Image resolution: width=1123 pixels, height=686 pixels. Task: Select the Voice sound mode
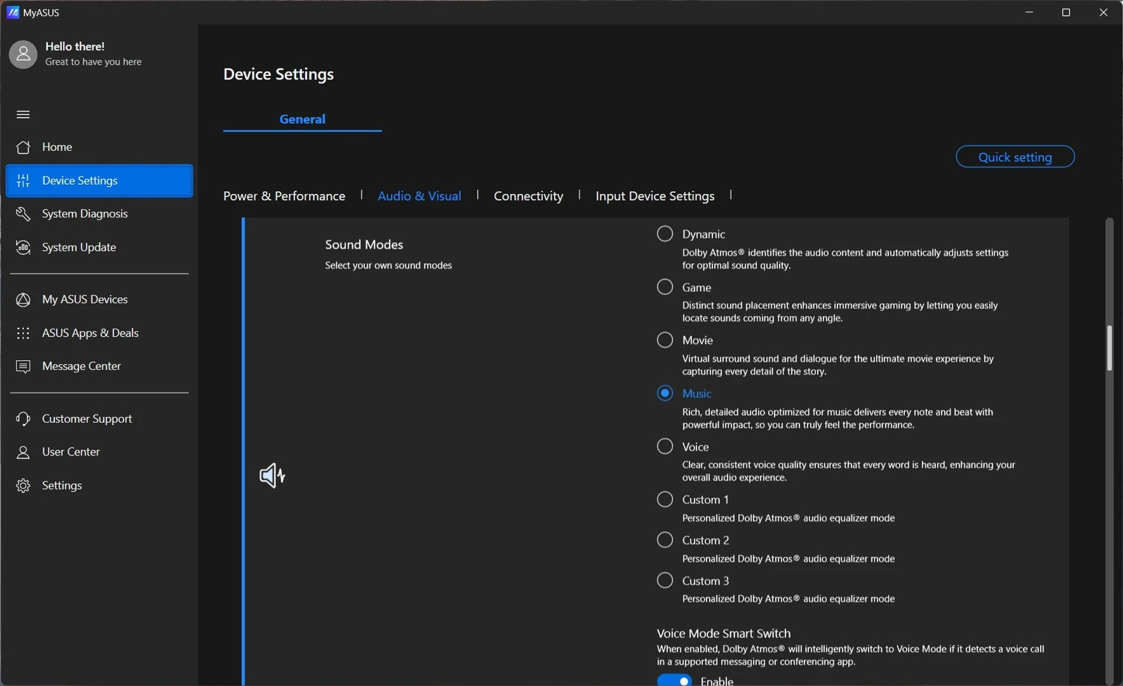coord(665,446)
